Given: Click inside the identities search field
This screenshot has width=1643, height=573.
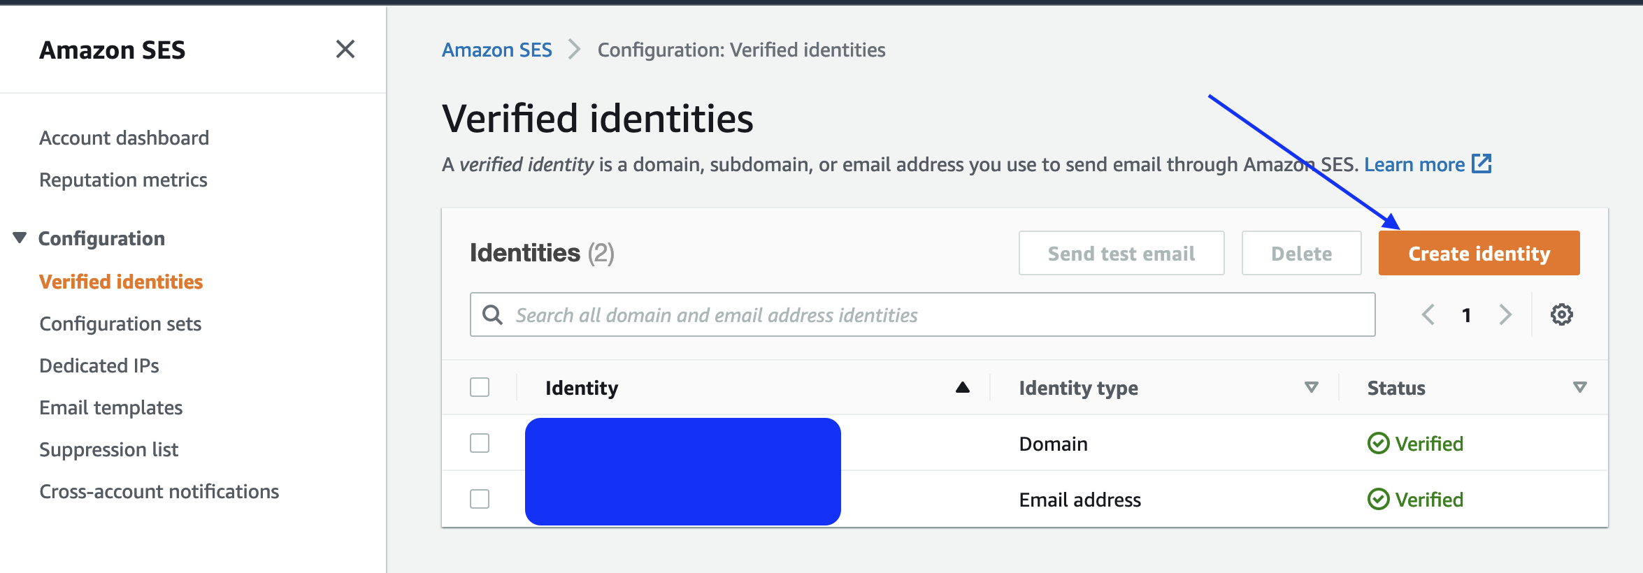Looking at the screenshot, I should 839,314.
